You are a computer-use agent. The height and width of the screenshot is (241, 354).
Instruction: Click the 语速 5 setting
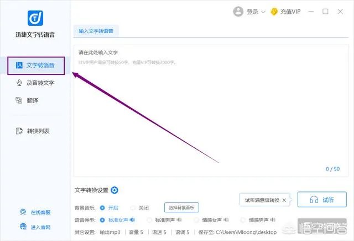(x=159, y=232)
